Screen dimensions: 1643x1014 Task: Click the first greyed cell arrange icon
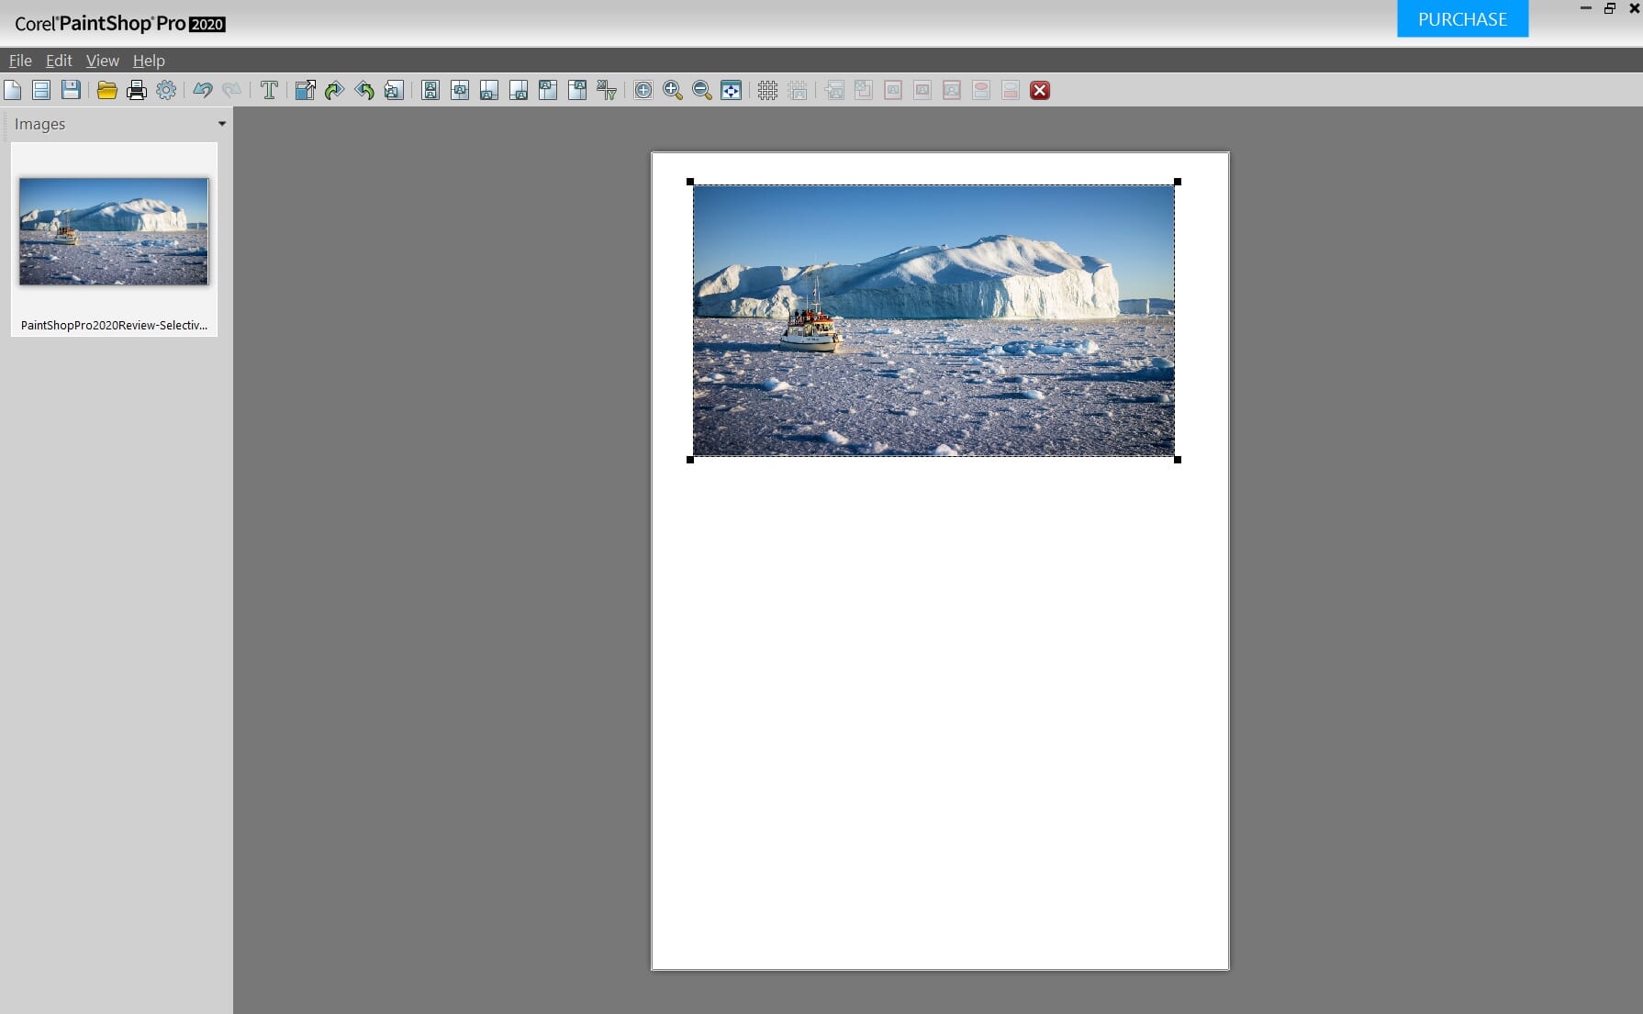[x=834, y=90]
